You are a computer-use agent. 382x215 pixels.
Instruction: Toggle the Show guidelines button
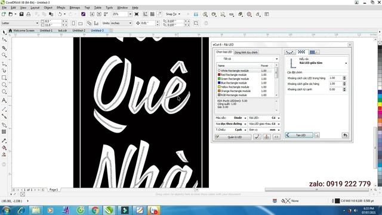pyautogui.click(x=159, y=14)
